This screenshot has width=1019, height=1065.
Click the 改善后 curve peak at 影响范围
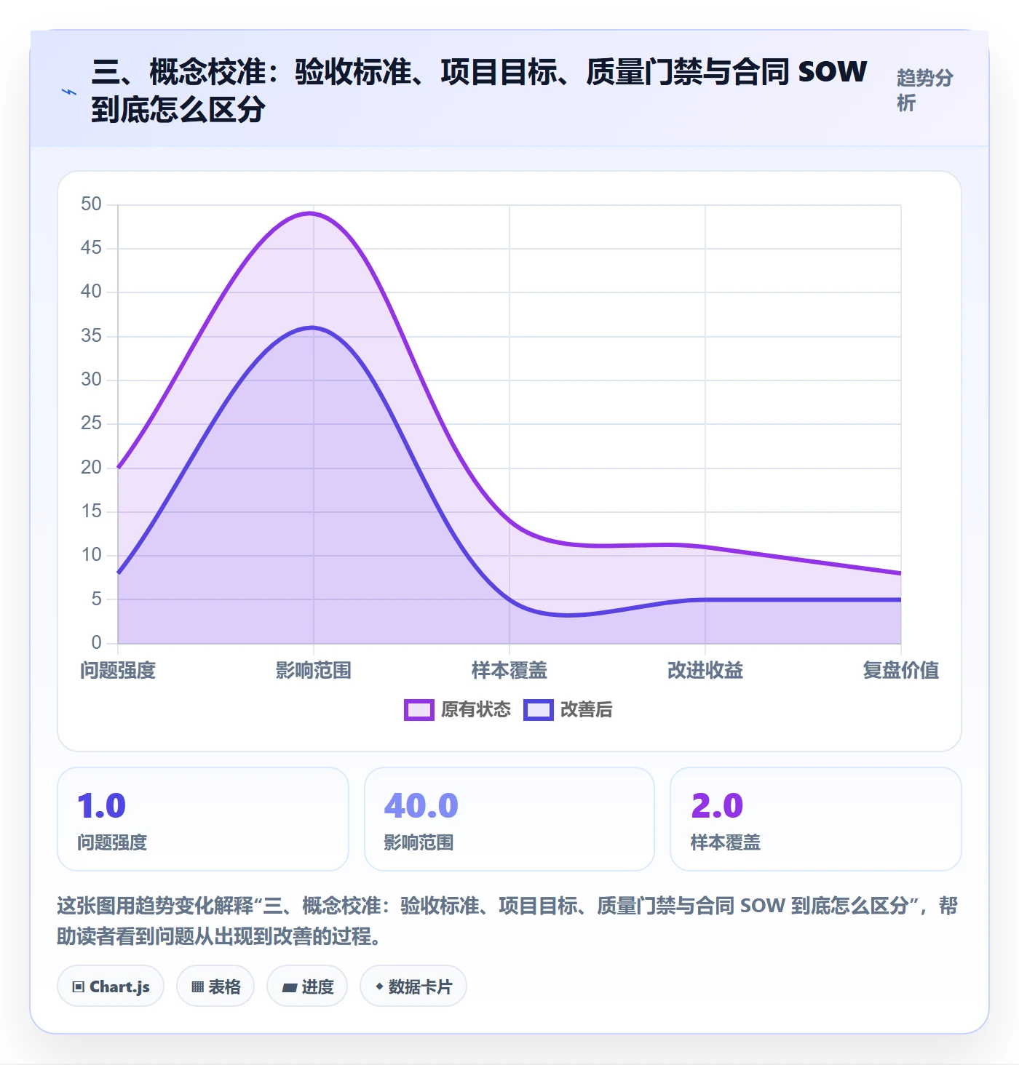pos(312,327)
